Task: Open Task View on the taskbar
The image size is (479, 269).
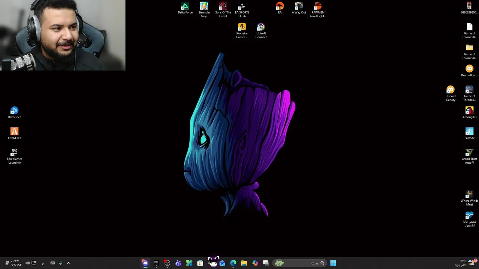Action: 266,263
